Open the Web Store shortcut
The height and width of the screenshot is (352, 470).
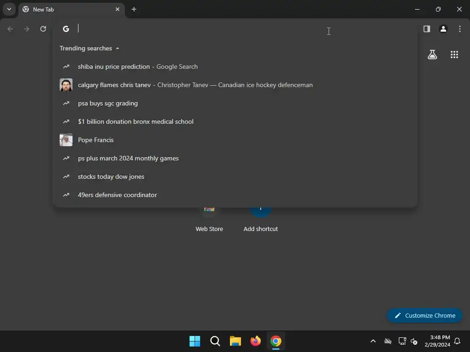point(209,220)
